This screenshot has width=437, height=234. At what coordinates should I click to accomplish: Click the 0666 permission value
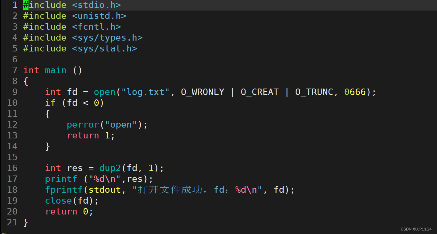tap(355, 92)
